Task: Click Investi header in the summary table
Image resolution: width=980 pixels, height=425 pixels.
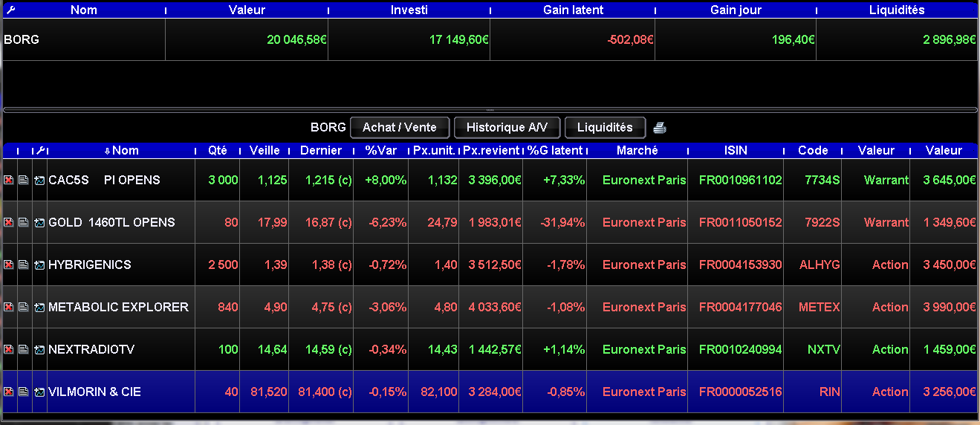Action: pos(409,10)
